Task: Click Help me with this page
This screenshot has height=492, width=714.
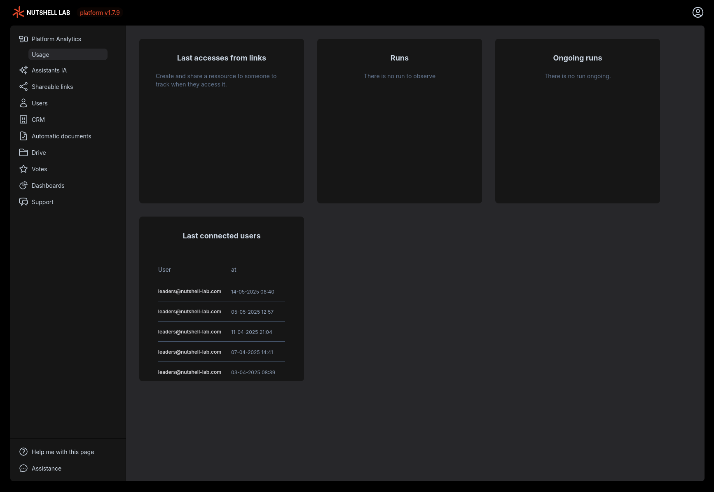Action: coord(63,452)
